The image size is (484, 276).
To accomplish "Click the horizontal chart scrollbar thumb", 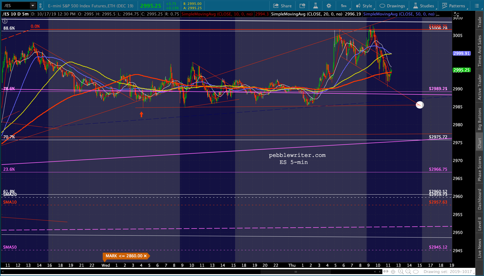I will tap(295, 271).
